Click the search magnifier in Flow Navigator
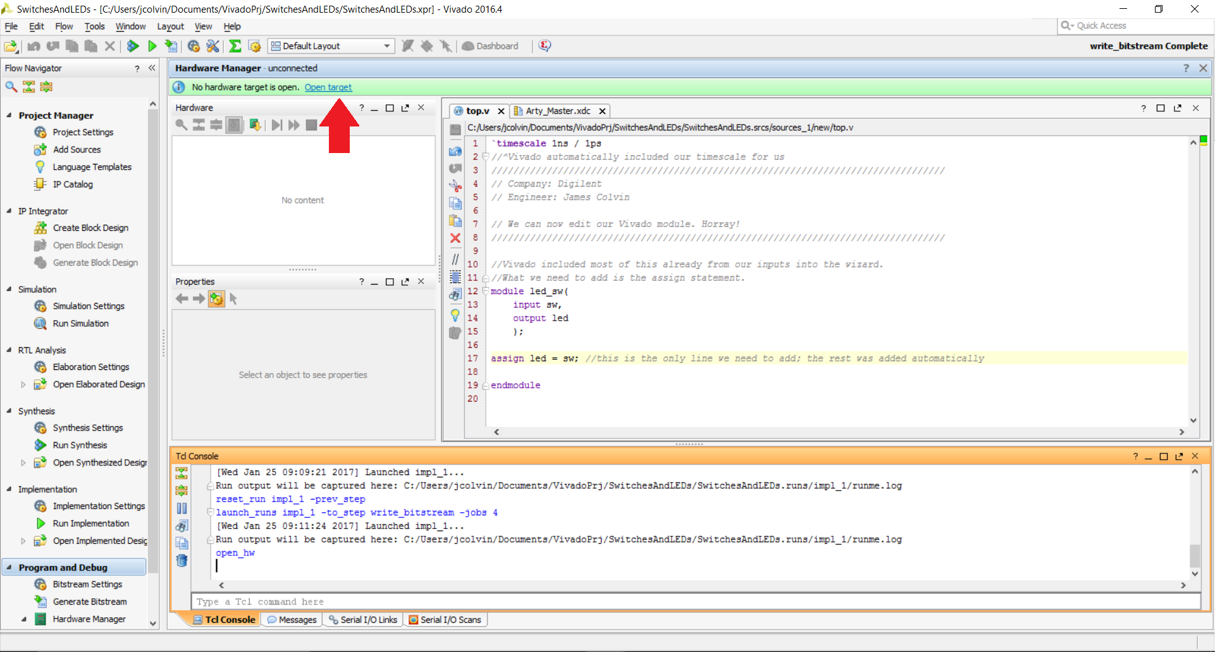 pyautogui.click(x=11, y=87)
